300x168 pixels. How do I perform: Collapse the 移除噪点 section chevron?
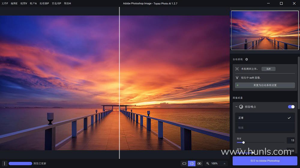pyautogui.click(x=236, y=107)
